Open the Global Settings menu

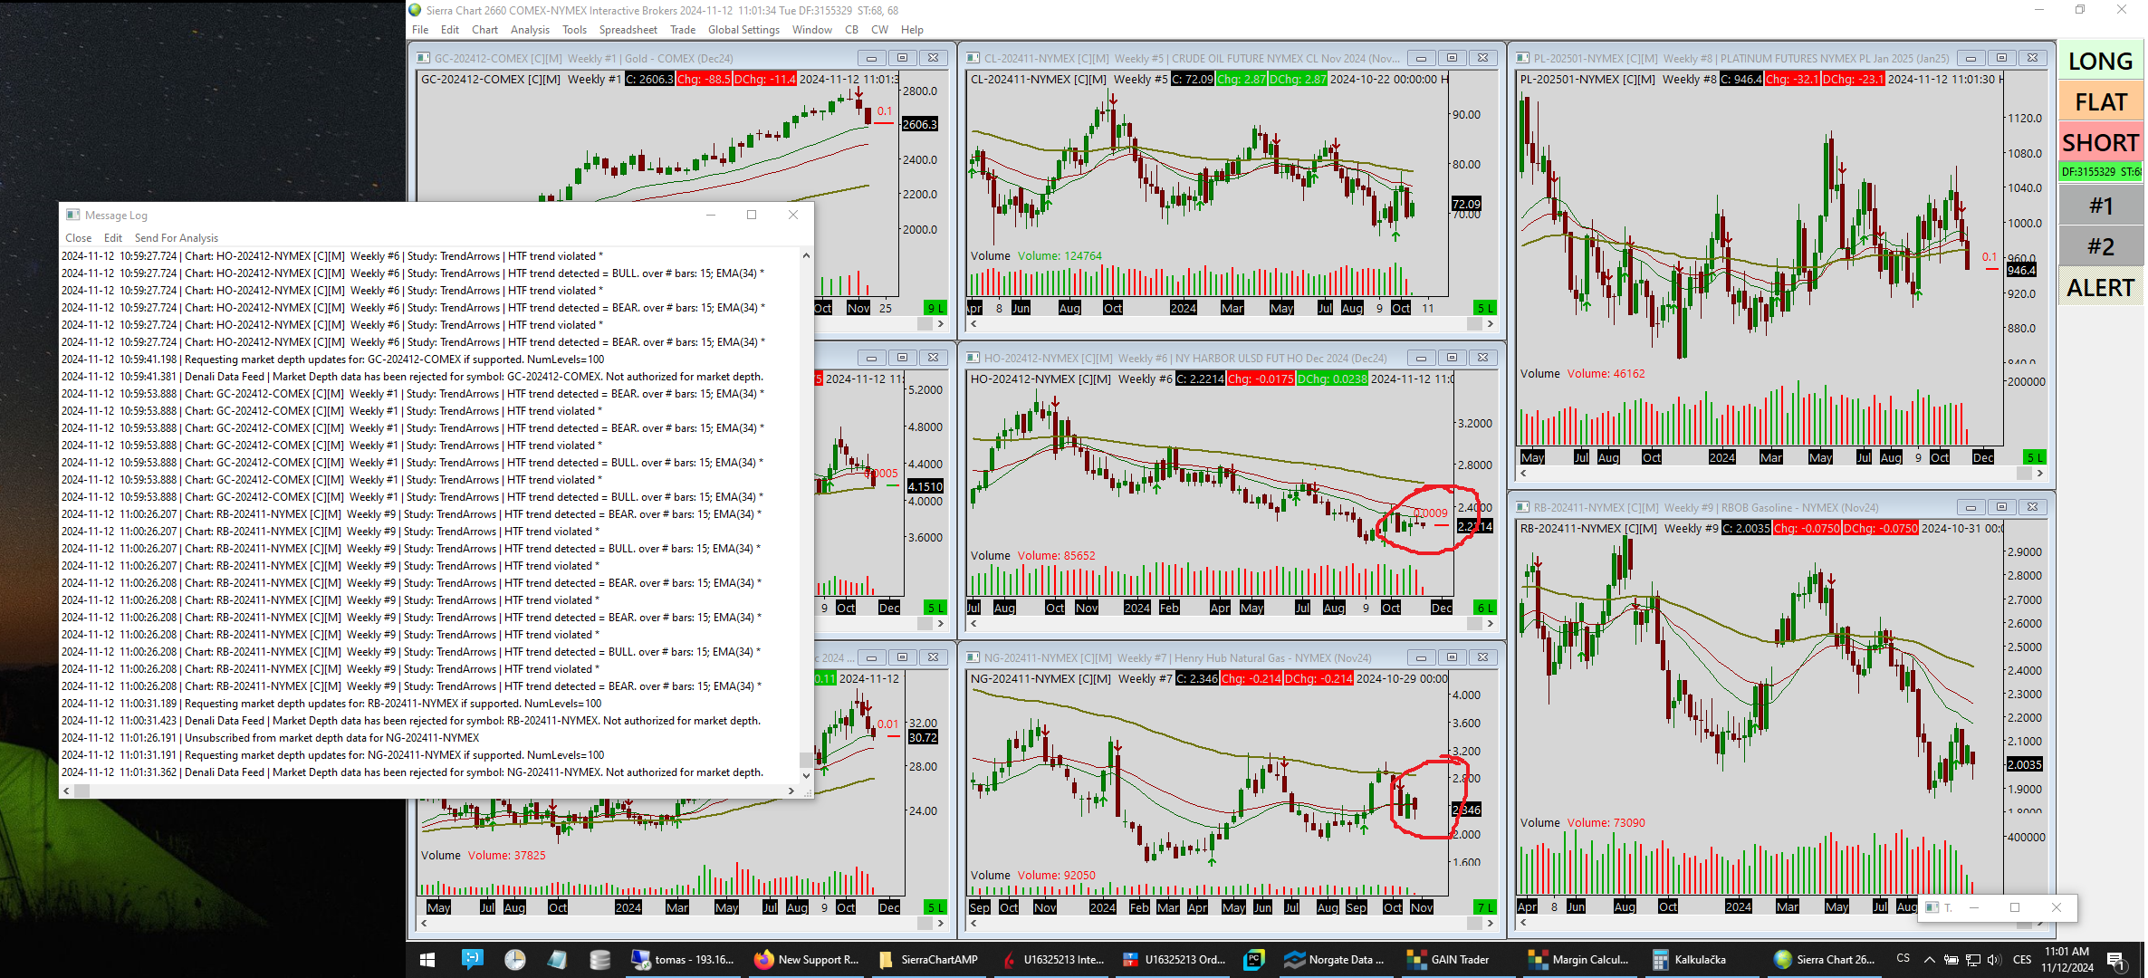point(743,30)
